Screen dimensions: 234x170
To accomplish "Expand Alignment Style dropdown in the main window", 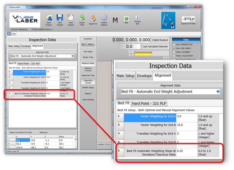I will (x=72, y=56).
